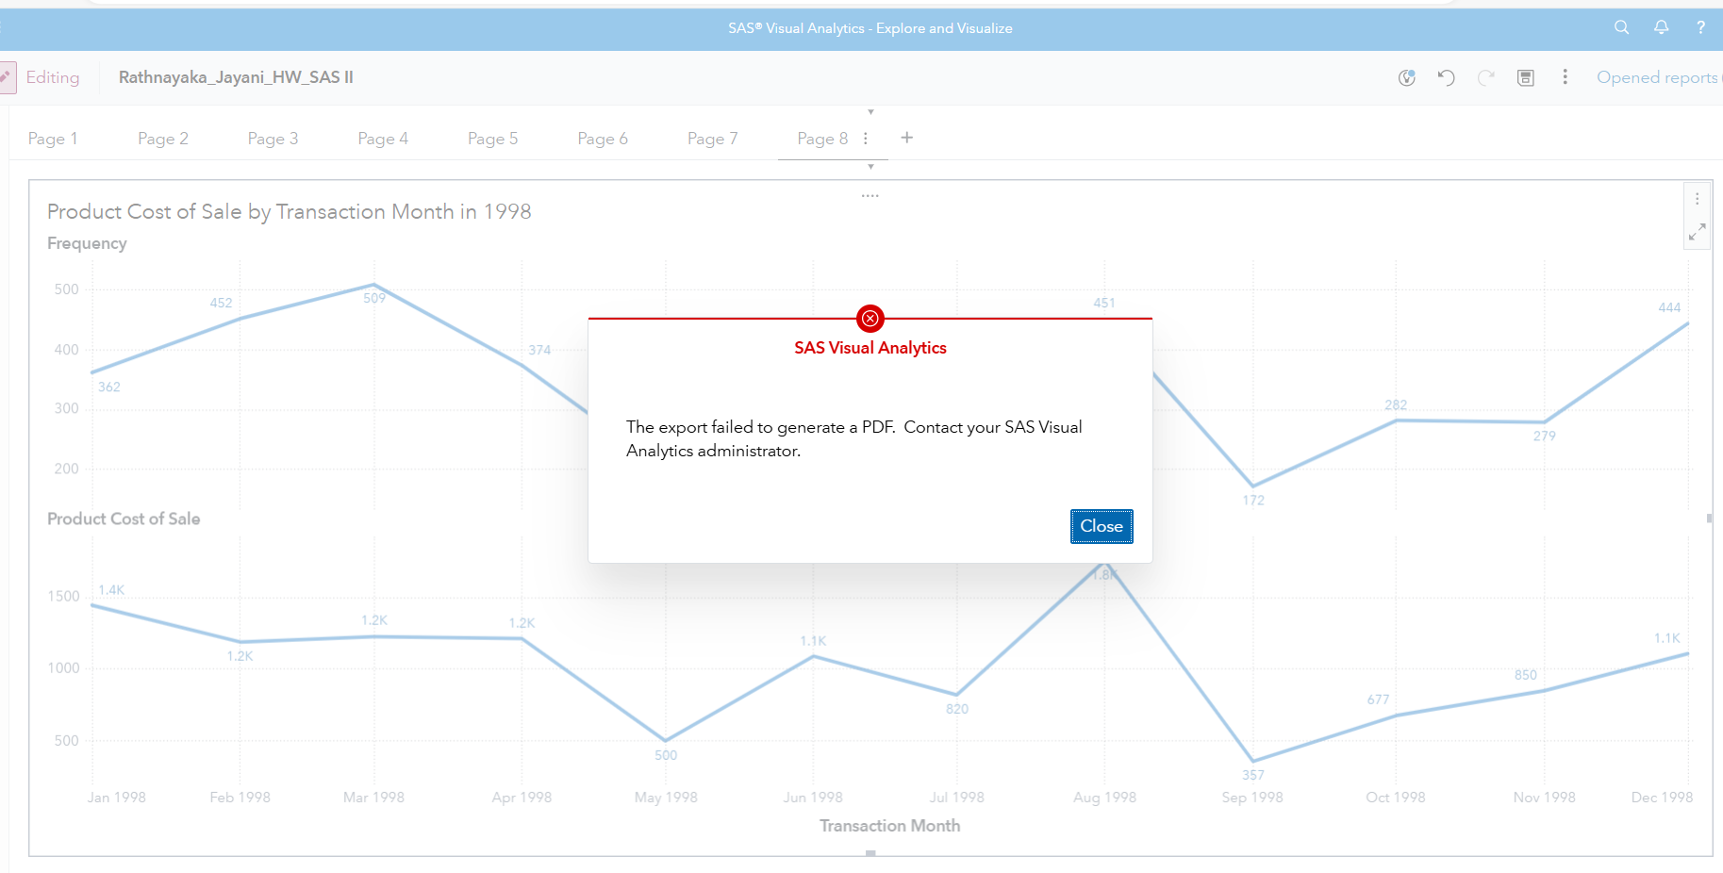The image size is (1723, 873).
Task: Click the report refresh status icon
Action: [1406, 77]
